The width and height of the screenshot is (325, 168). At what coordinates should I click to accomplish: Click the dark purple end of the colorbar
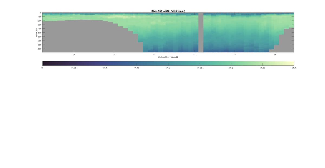pos(45,63)
